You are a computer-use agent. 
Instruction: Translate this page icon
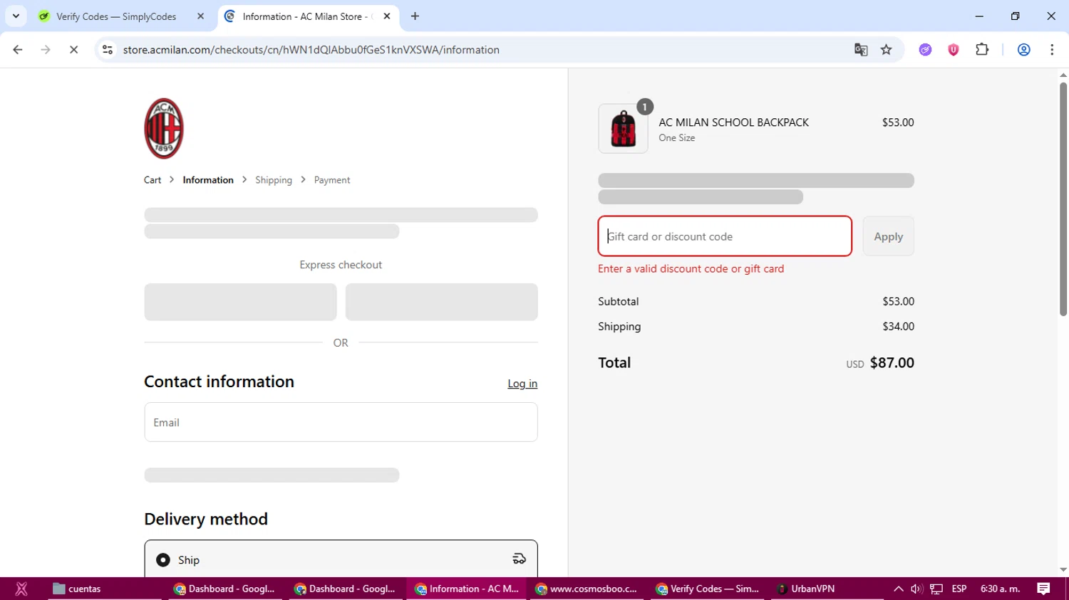[x=861, y=50]
